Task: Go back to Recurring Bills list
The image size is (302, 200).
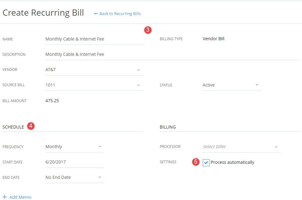Action: (117, 14)
